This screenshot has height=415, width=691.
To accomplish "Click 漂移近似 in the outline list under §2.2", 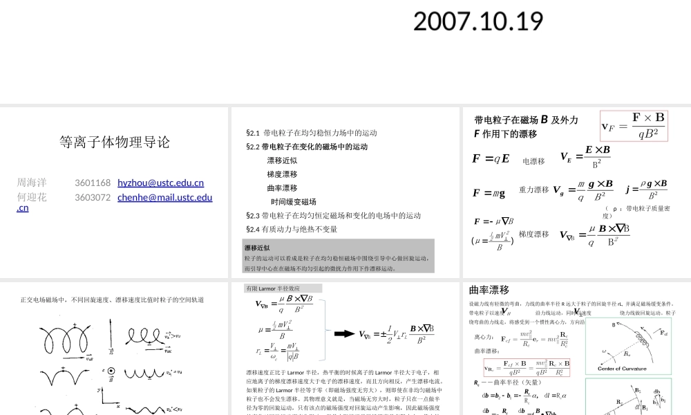I will pos(282,160).
